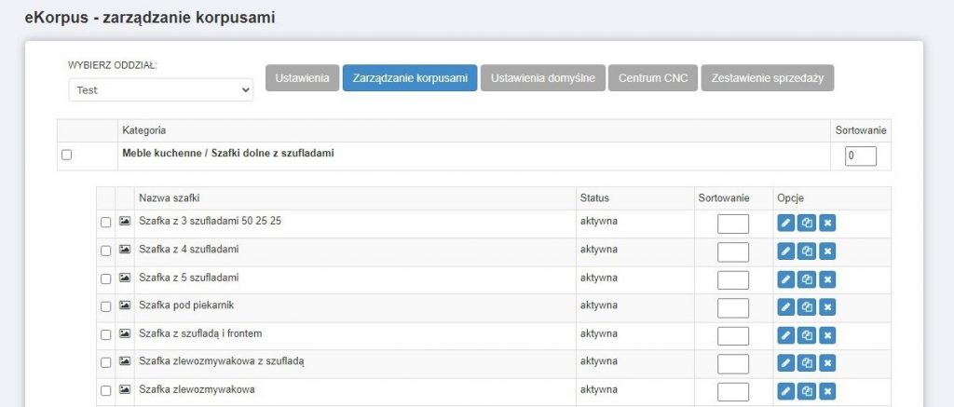The width and height of the screenshot is (954, 407).
Task: Delete Szafka z 5 szufladami
Action: (x=827, y=279)
